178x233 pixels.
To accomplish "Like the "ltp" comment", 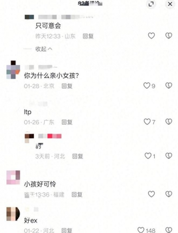I will coord(147,122).
